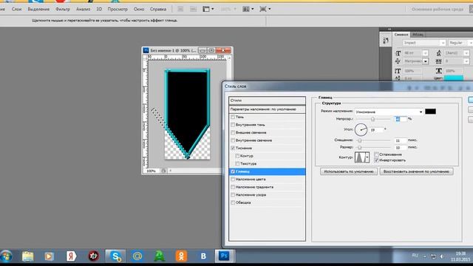Viewport: 473px width, 266px height.
Task: Open Windows Explorer folder icon
Action: tap(28, 256)
